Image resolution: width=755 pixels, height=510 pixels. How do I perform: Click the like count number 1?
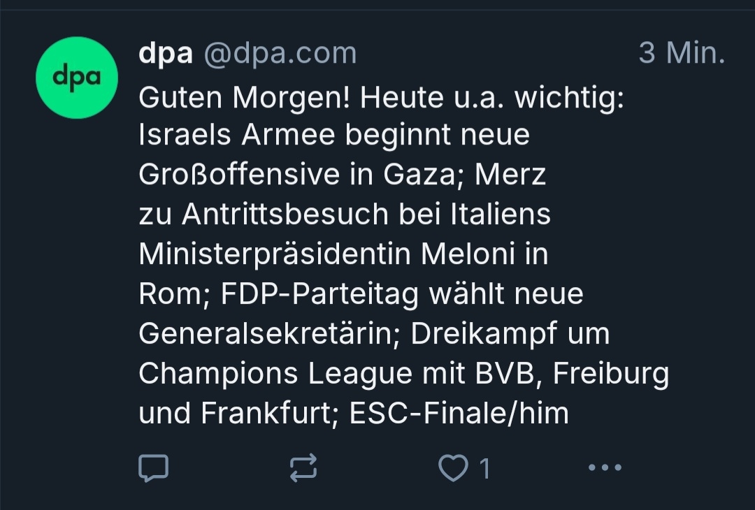point(484,469)
